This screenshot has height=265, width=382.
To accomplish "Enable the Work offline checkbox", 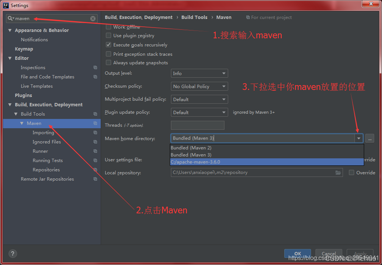I will pos(109,27).
